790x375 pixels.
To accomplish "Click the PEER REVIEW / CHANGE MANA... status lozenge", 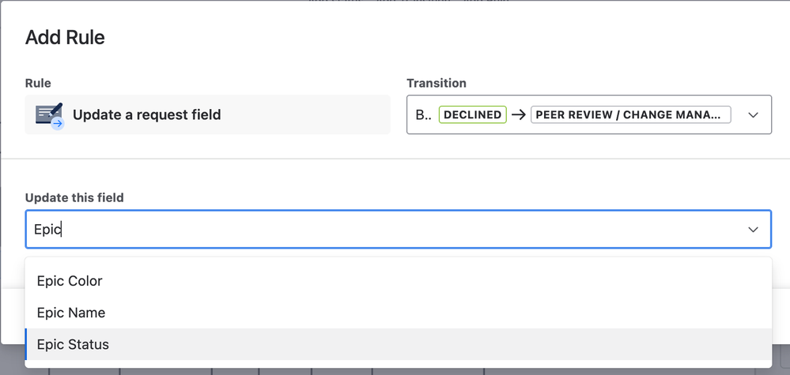I will [x=631, y=114].
